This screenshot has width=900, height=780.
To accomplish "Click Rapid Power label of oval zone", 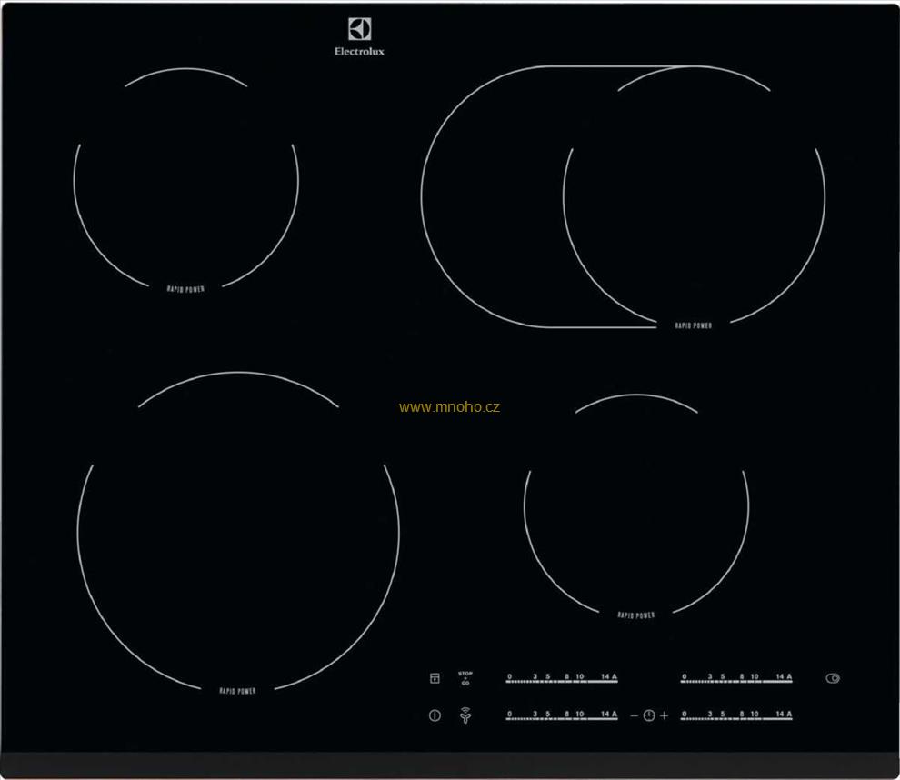I will point(693,325).
